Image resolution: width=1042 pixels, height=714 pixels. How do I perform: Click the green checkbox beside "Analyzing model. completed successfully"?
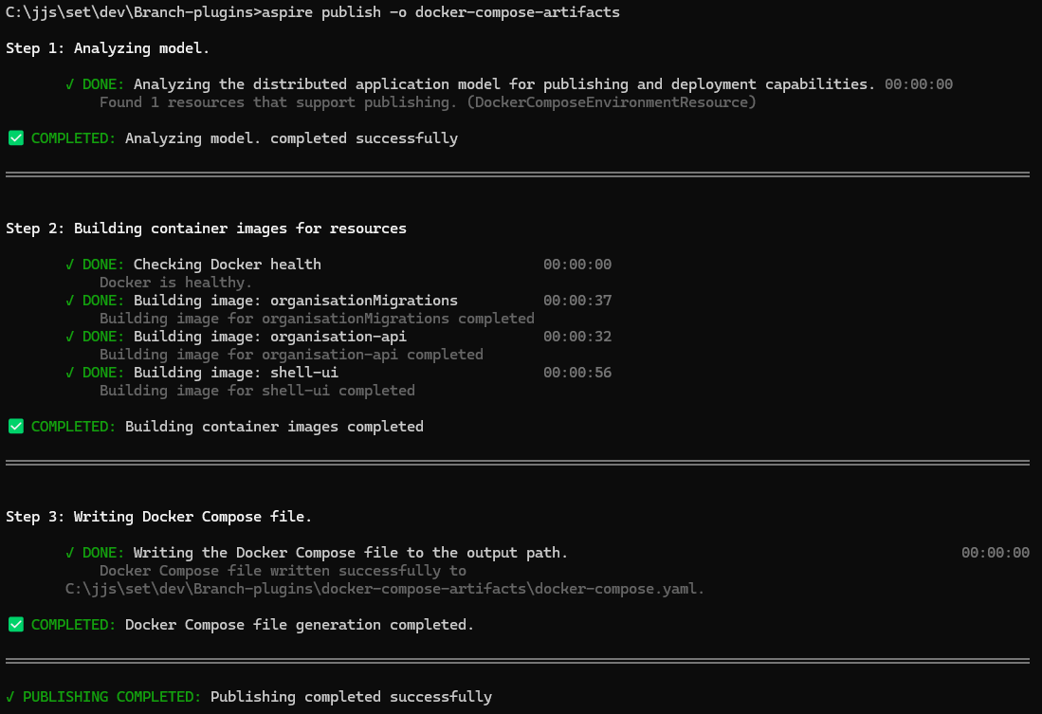[16, 138]
